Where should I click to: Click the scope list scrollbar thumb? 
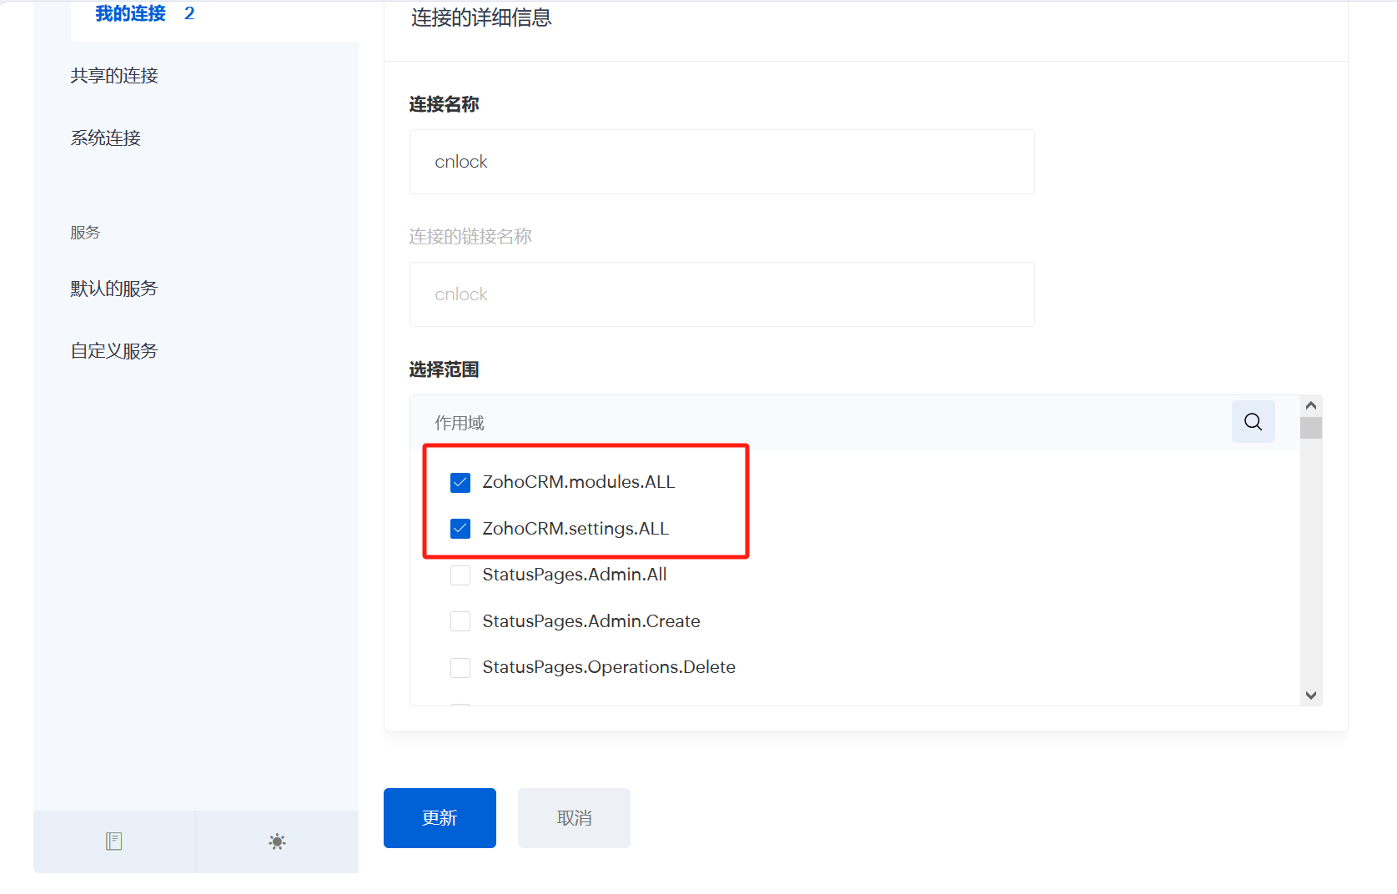[x=1310, y=428]
